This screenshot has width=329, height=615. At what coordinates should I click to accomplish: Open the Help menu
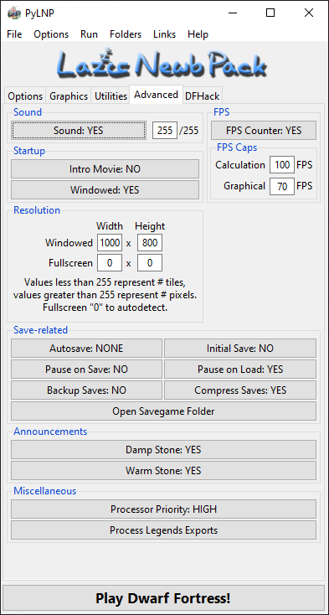198,34
